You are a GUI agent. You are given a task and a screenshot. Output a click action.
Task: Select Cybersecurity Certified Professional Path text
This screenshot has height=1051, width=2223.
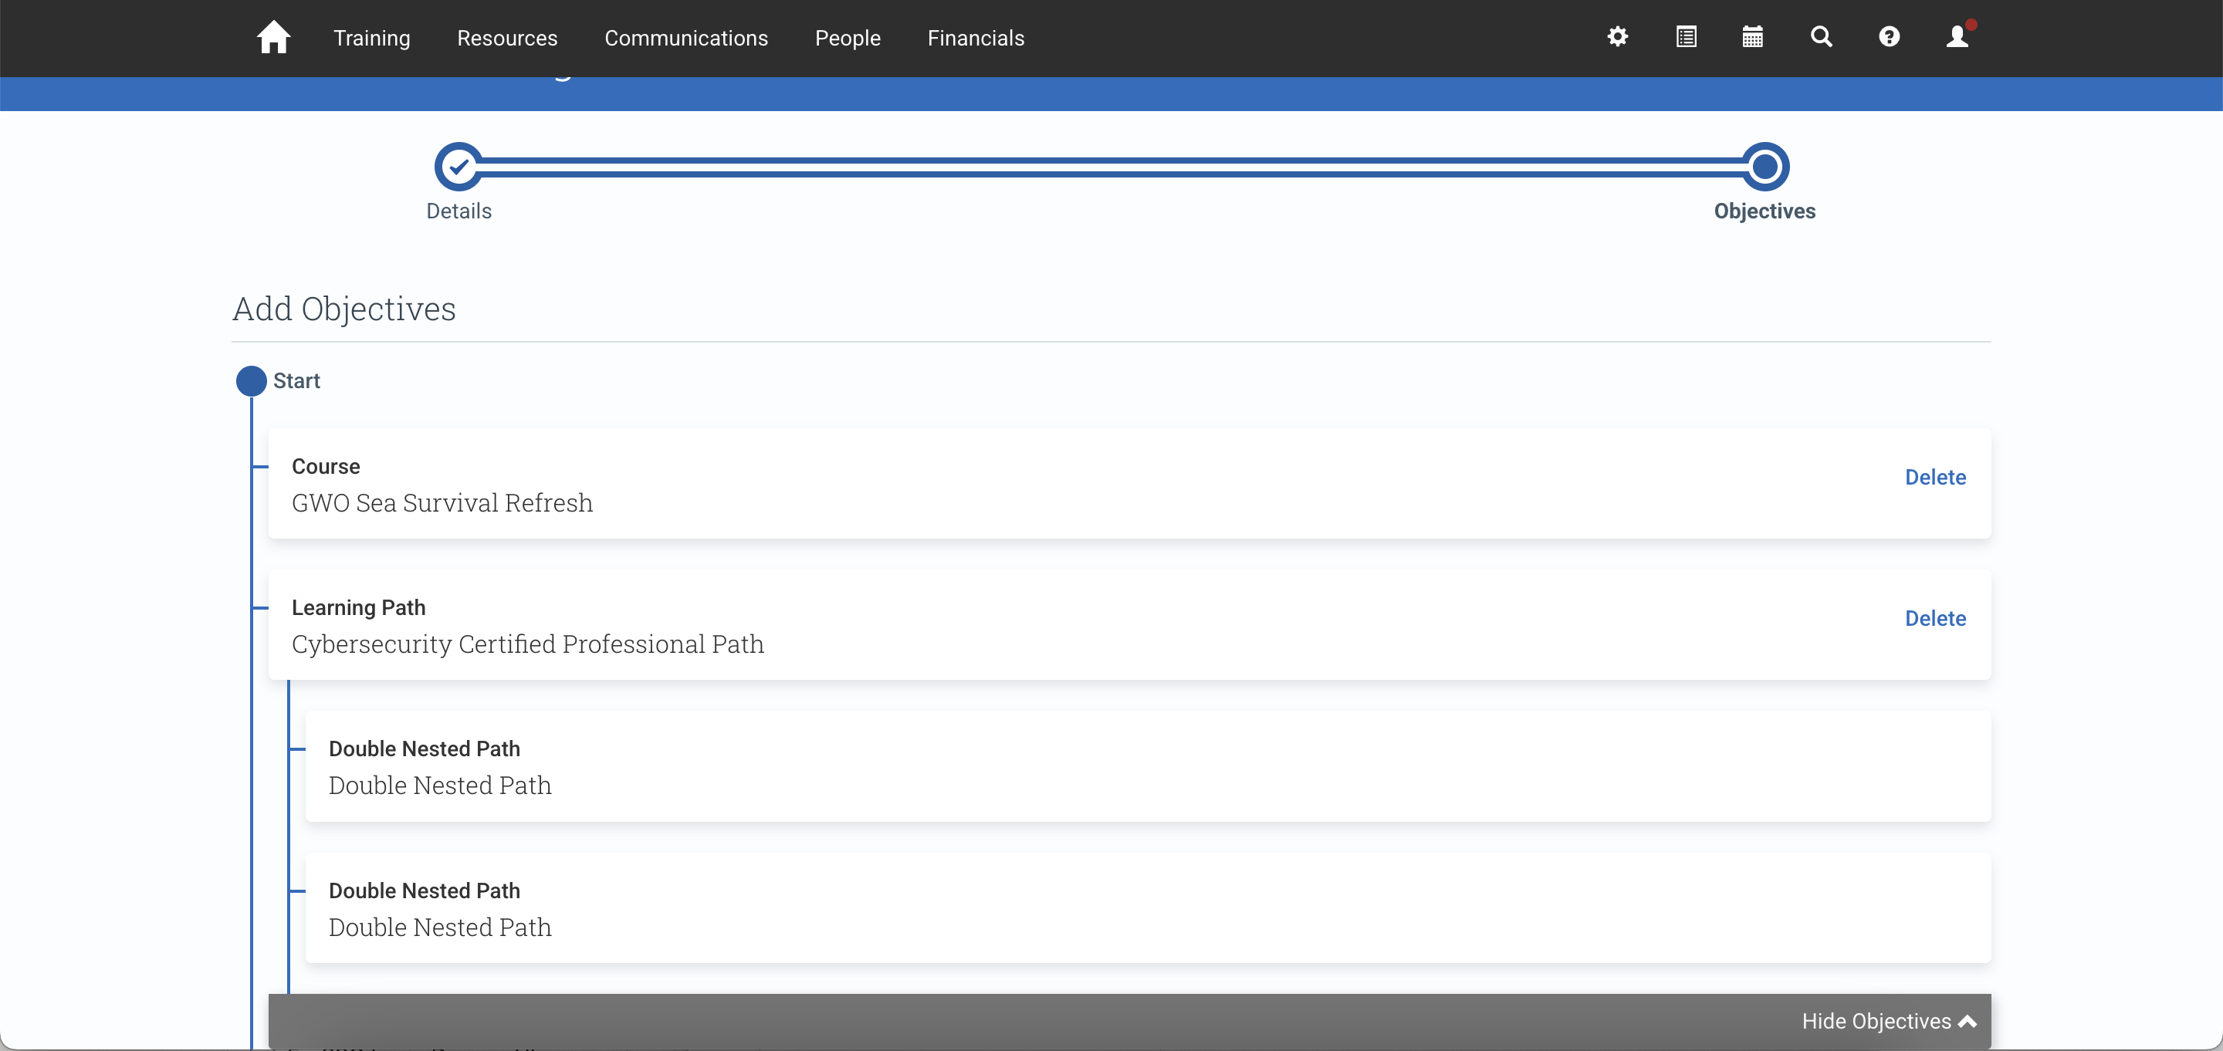pyautogui.click(x=527, y=644)
